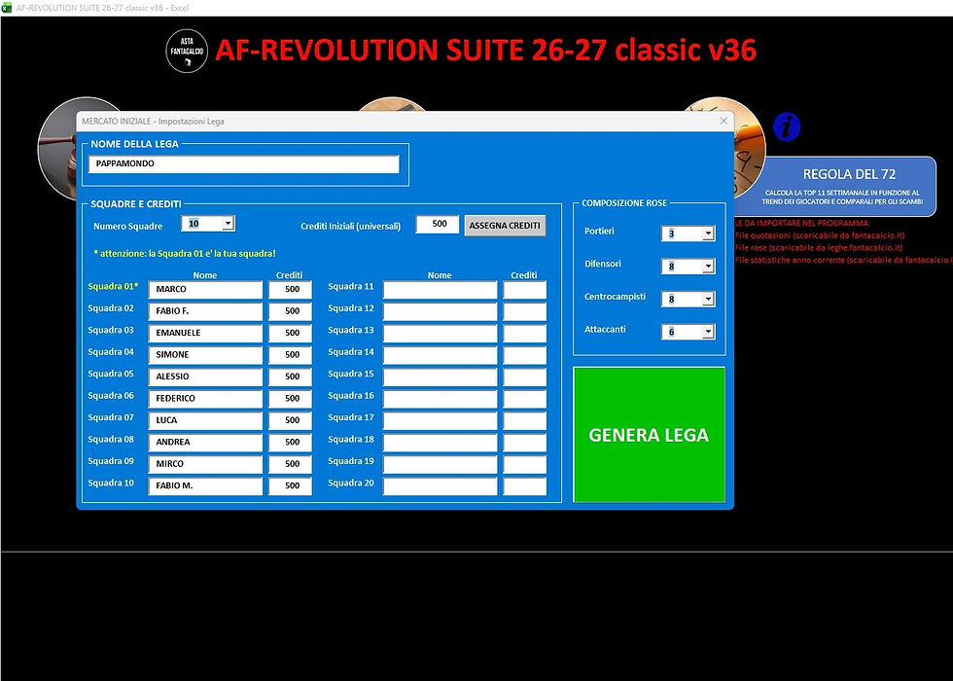Select the Squadra 02 name field FABIO F.
This screenshot has height=681, width=953.
[205, 311]
